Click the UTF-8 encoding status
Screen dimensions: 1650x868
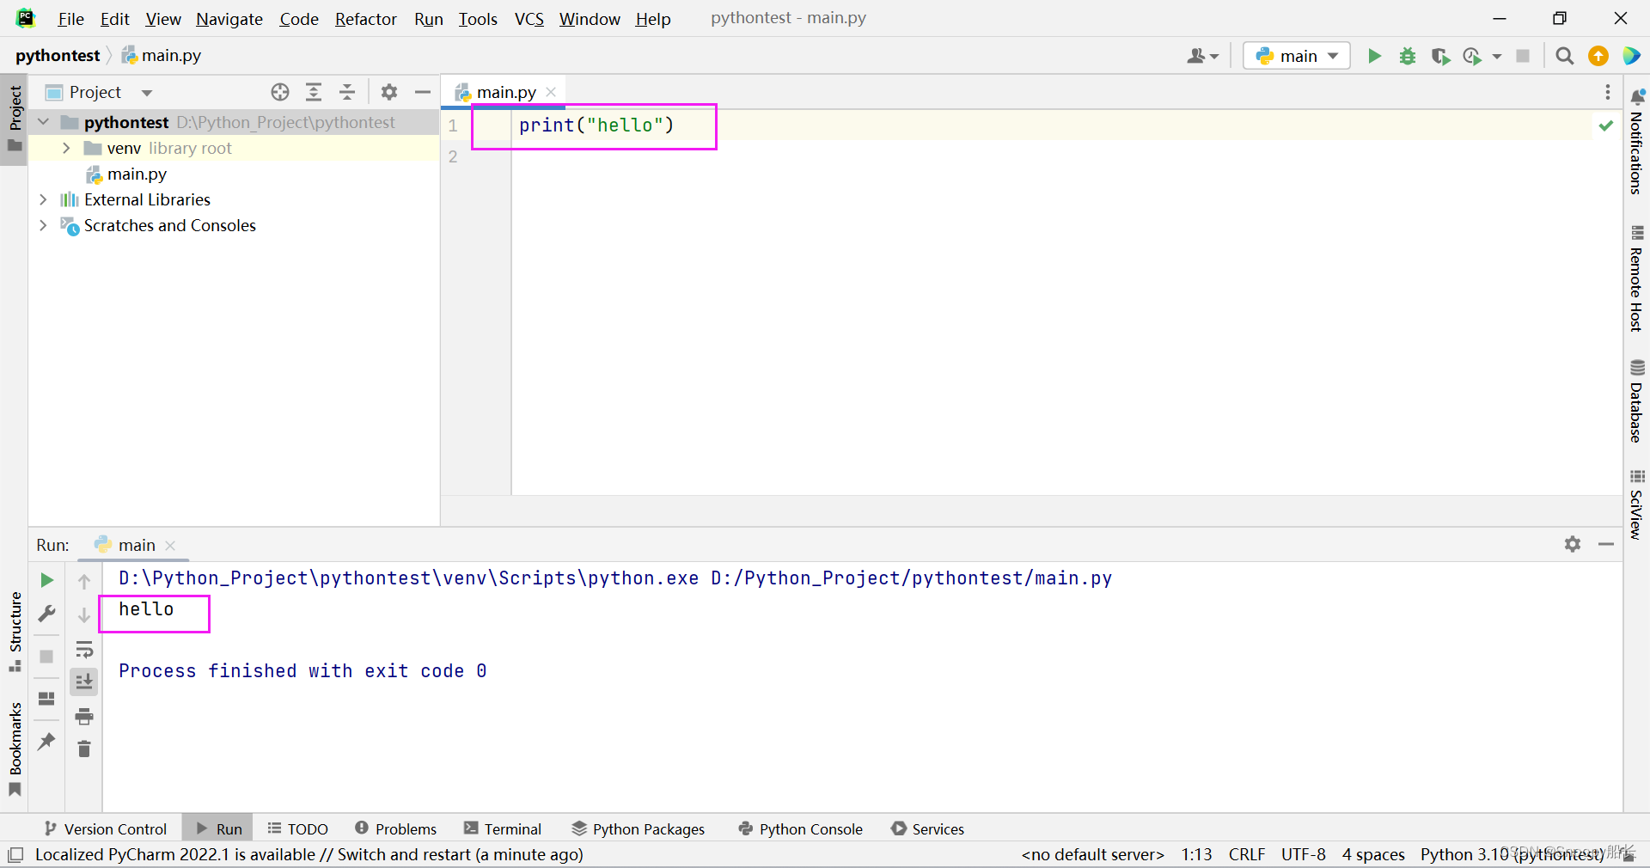coord(1303,854)
